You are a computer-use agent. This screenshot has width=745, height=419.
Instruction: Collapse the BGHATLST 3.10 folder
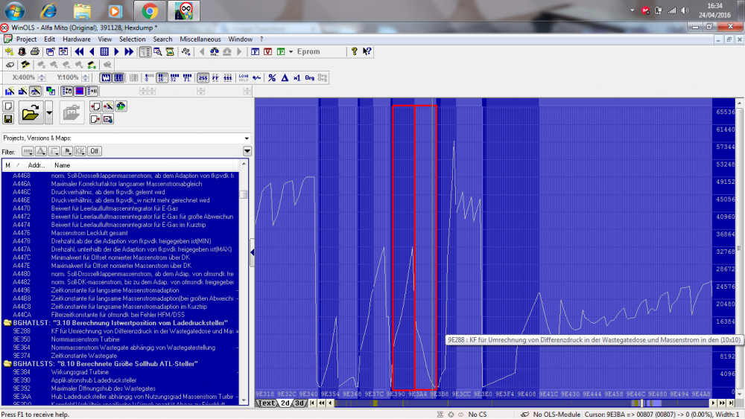click(x=7, y=323)
